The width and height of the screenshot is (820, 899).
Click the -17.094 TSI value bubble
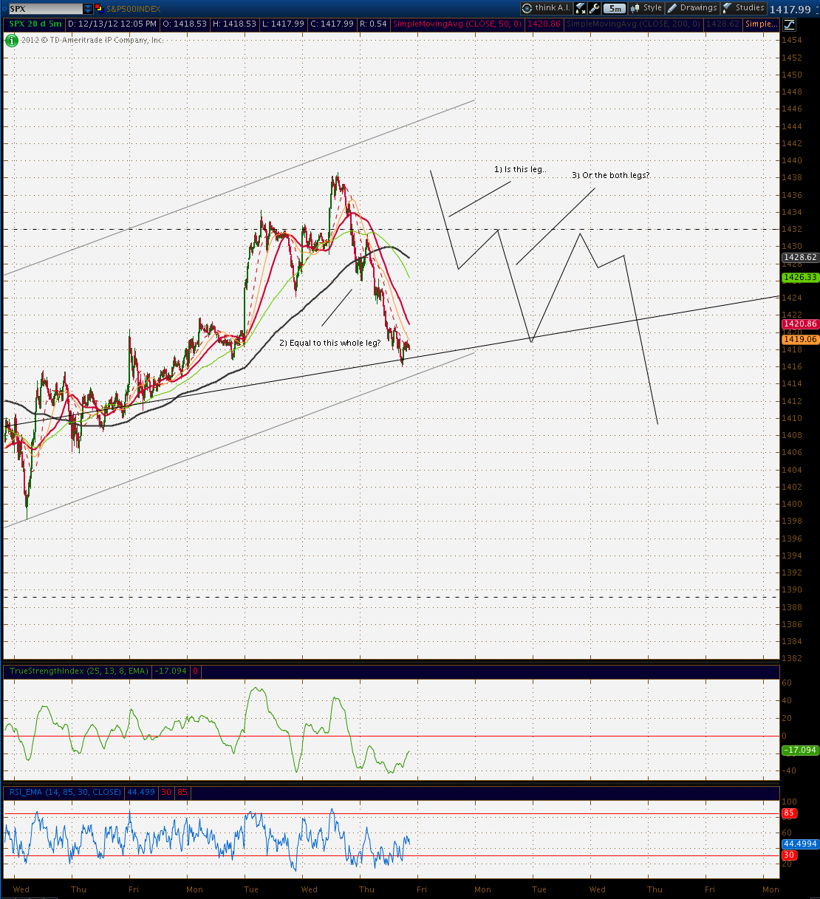coord(800,750)
